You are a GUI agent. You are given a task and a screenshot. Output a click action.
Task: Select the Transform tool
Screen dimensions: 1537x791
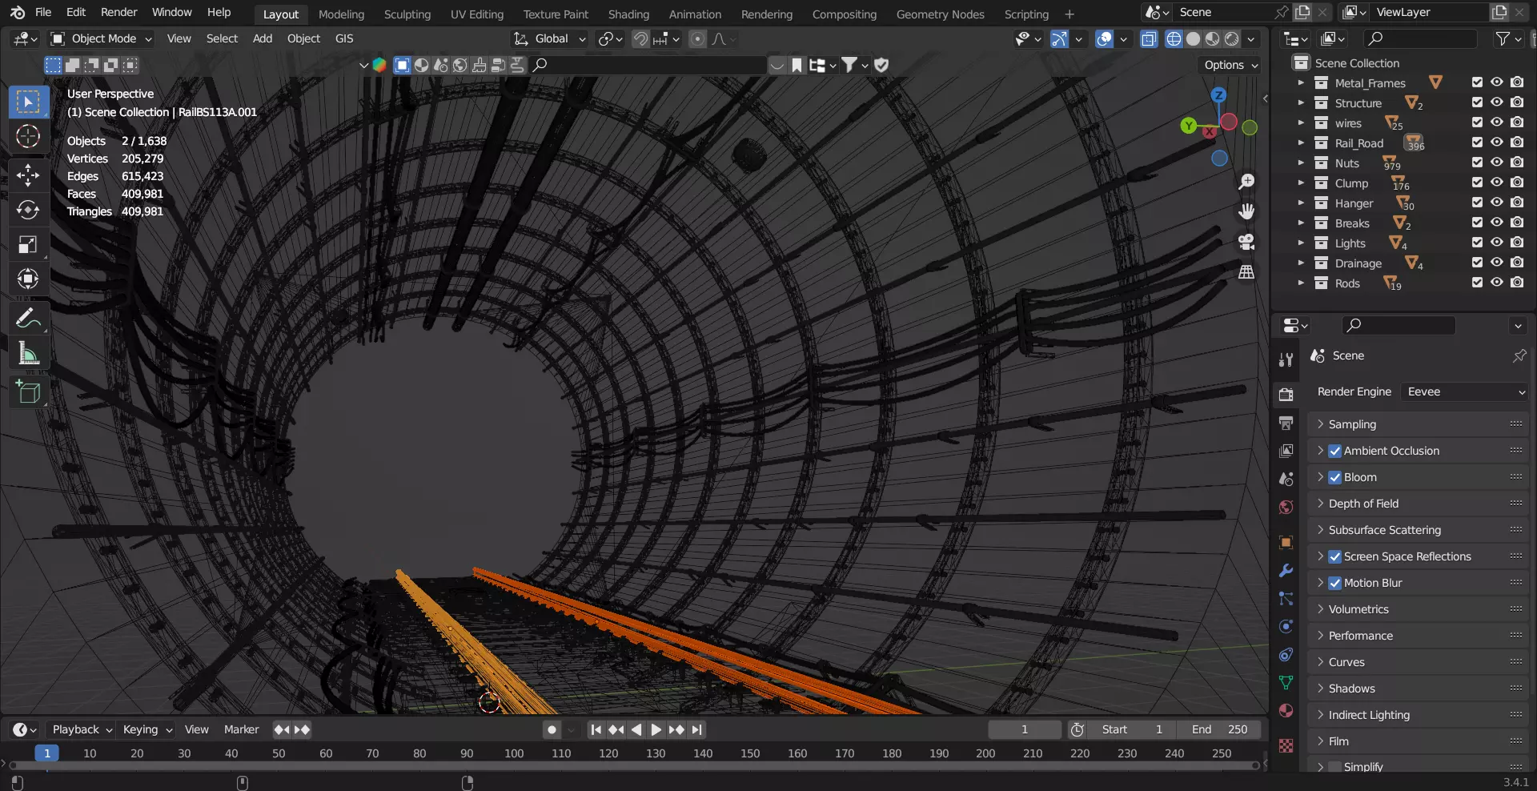pos(28,279)
